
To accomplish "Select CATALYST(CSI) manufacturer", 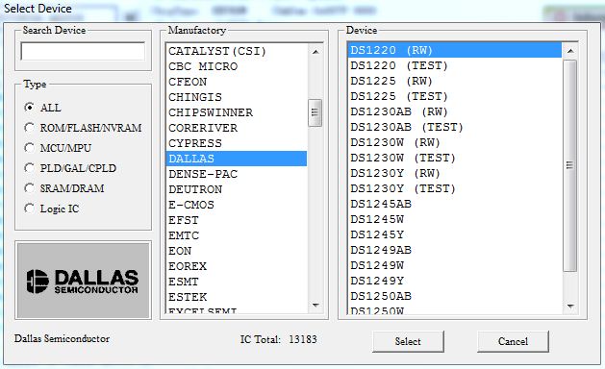I will (x=237, y=51).
